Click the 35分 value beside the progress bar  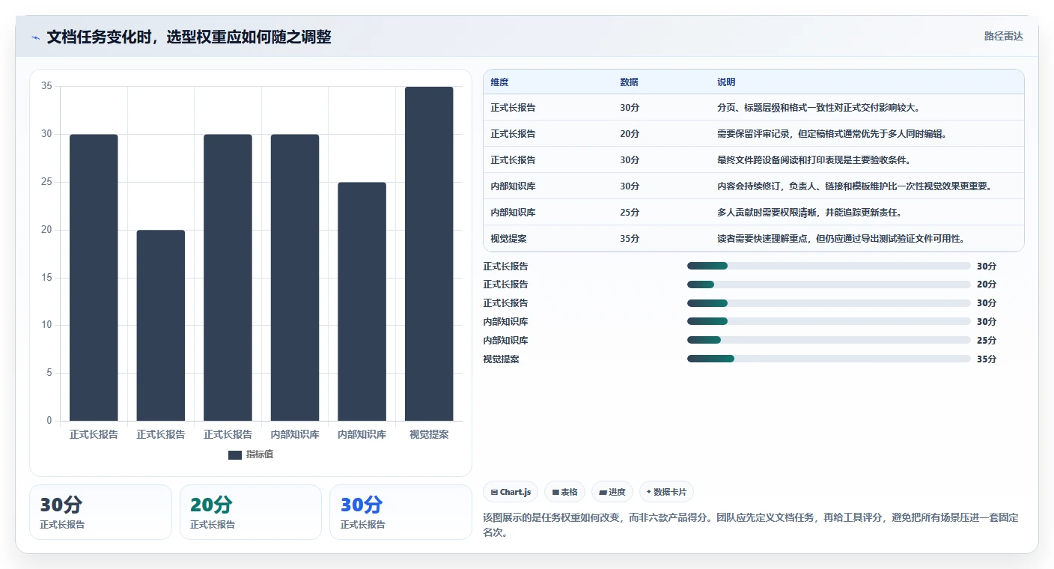987,359
